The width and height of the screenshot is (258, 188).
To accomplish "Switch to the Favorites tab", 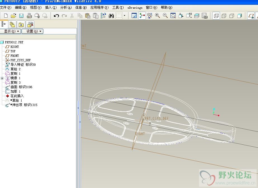I will point(21,25).
